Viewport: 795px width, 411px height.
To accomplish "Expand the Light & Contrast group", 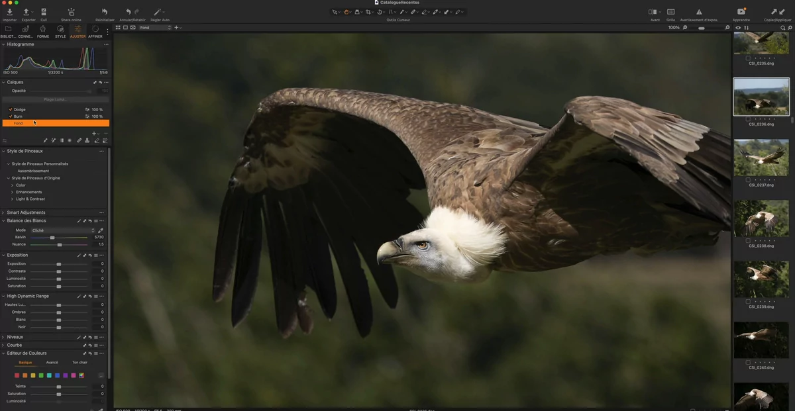I will click(x=13, y=199).
